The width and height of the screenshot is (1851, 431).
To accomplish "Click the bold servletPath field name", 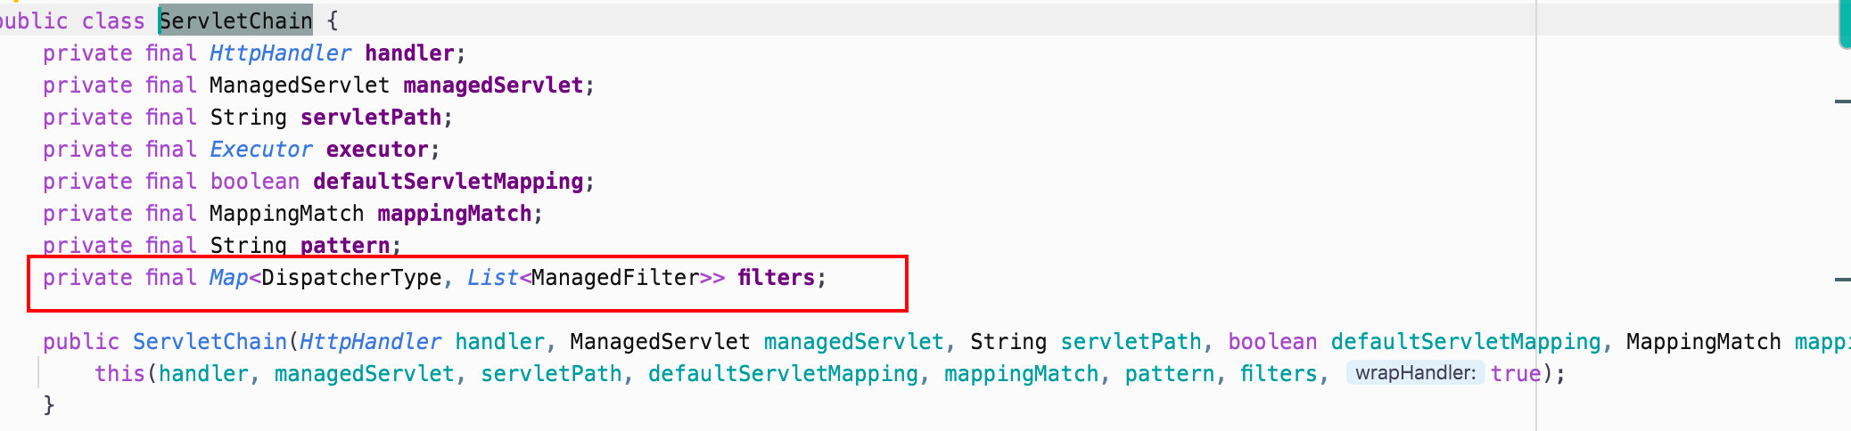I will pyautogui.click(x=371, y=118).
